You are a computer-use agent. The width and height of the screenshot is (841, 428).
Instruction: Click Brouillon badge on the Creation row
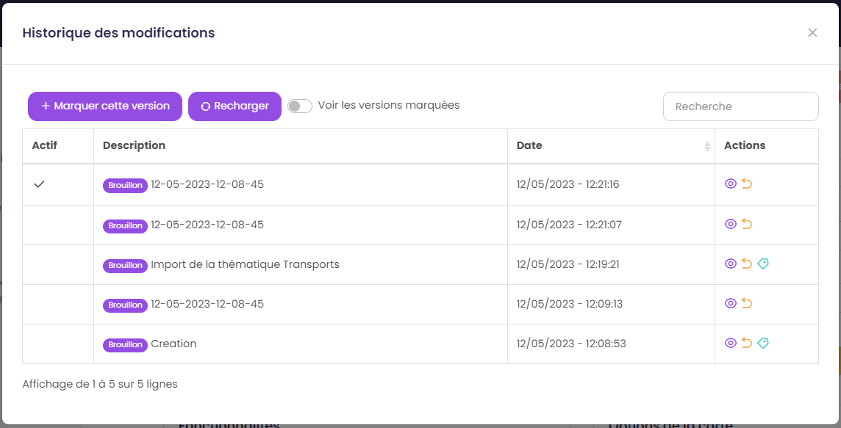pos(125,344)
